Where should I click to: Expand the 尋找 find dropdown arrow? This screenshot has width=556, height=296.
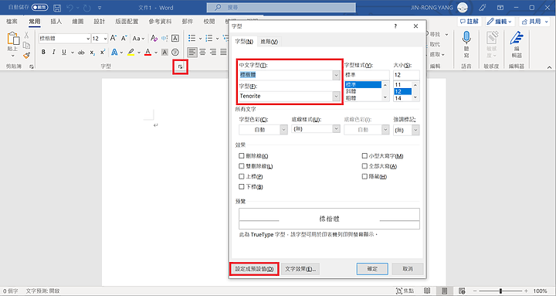446,35
